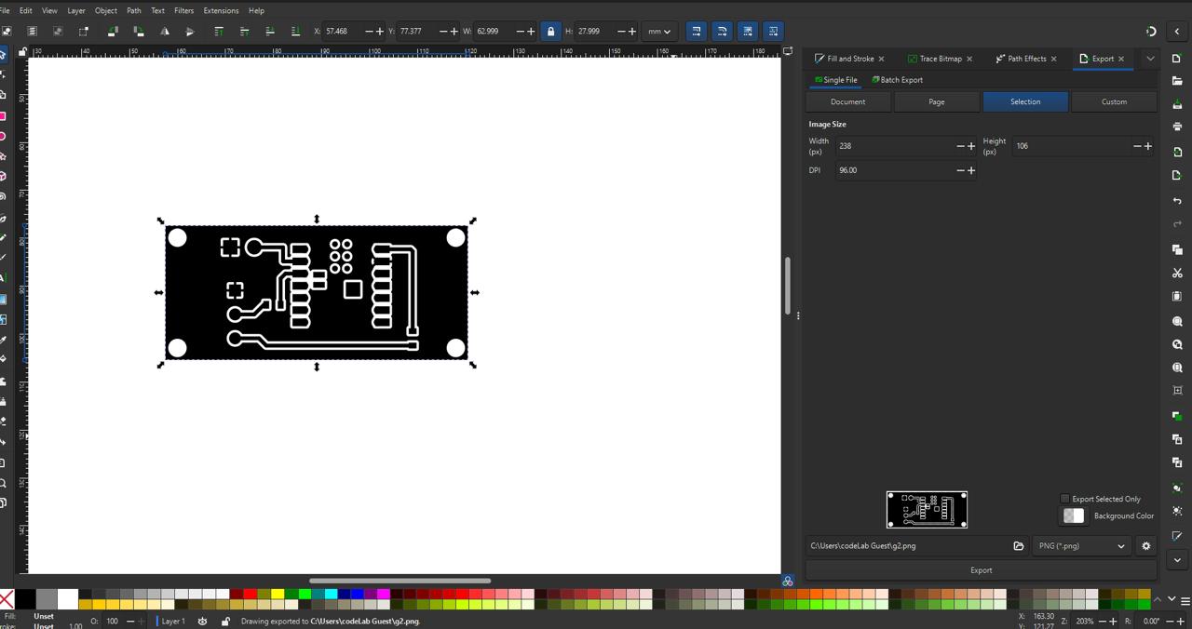Click Select all in all layers icon
This screenshot has width=1192, height=629.
point(32,31)
